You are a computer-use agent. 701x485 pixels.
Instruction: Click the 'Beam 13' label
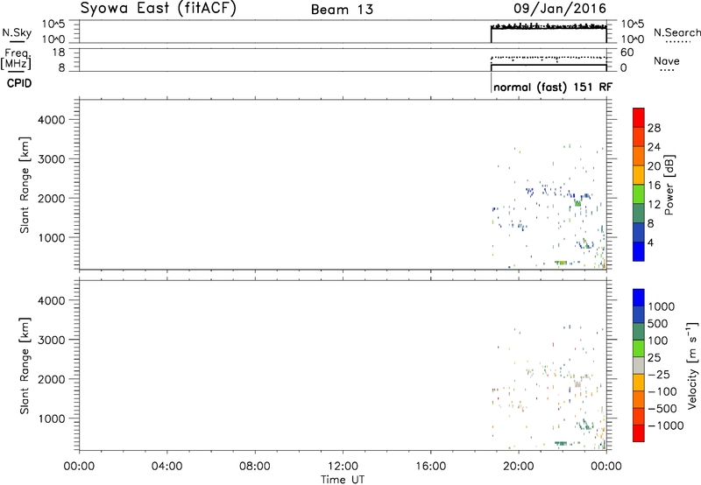342,10
